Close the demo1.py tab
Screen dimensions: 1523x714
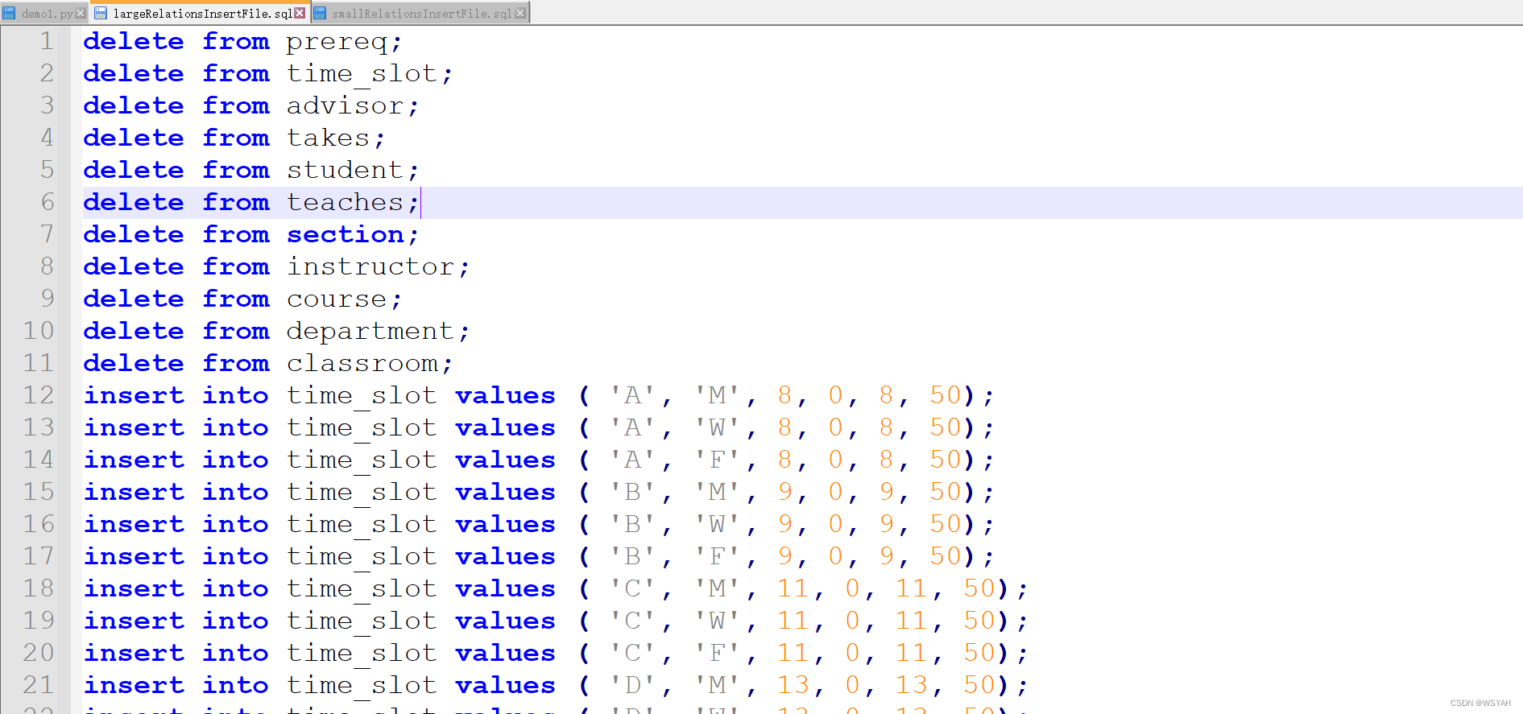pos(81,13)
